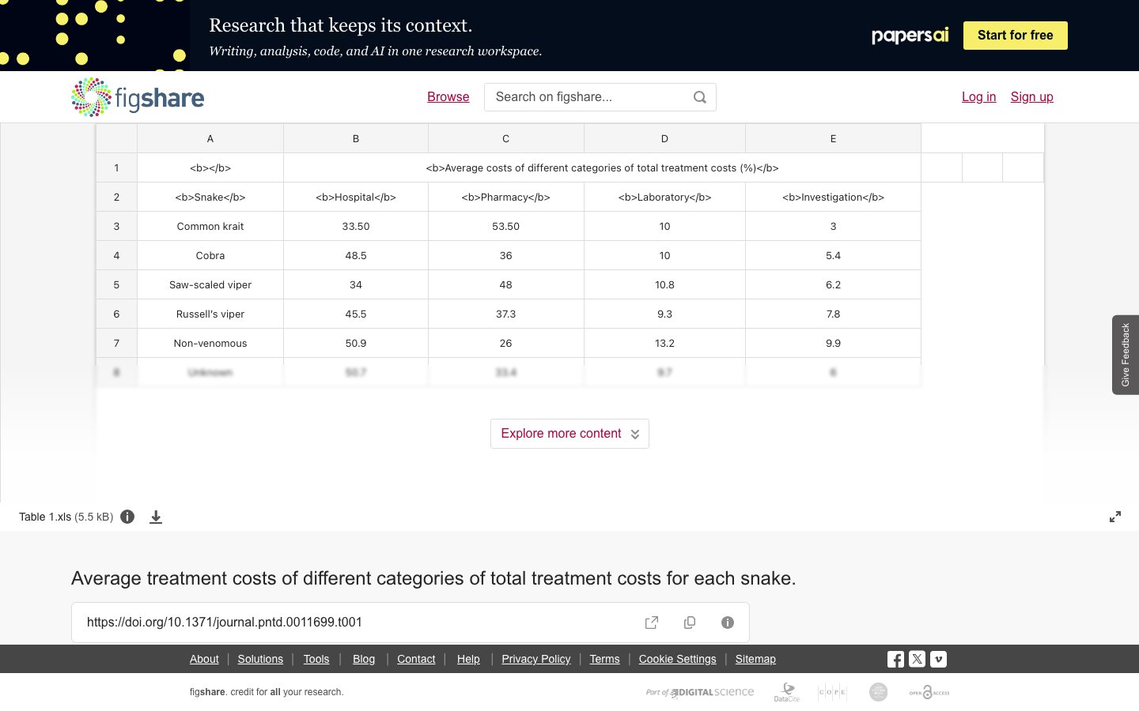Select row 4 header
The width and height of the screenshot is (1139, 711).
click(x=116, y=255)
